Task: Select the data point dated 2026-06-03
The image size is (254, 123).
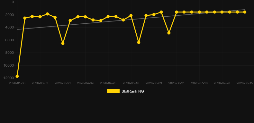Action: click(x=154, y=14)
